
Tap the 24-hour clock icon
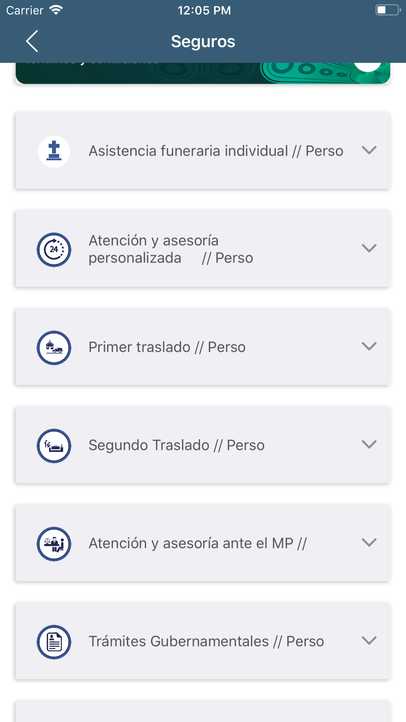pos(54,249)
